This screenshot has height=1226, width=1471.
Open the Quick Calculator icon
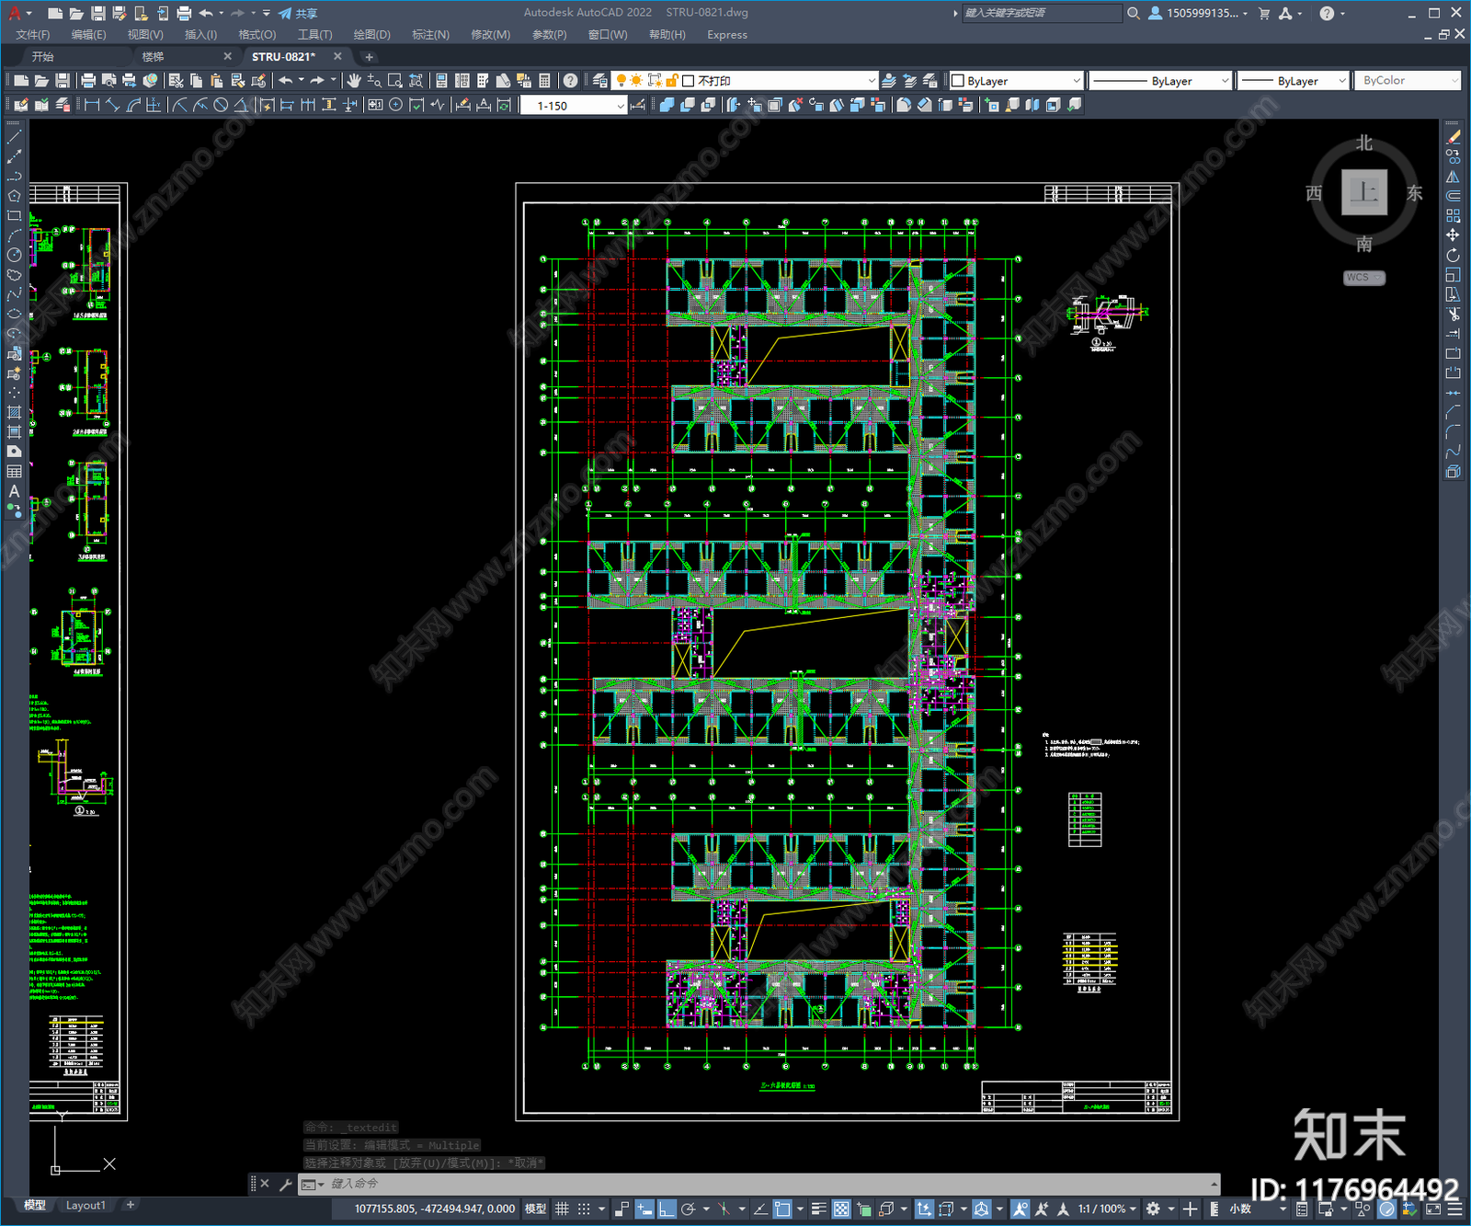(544, 81)
